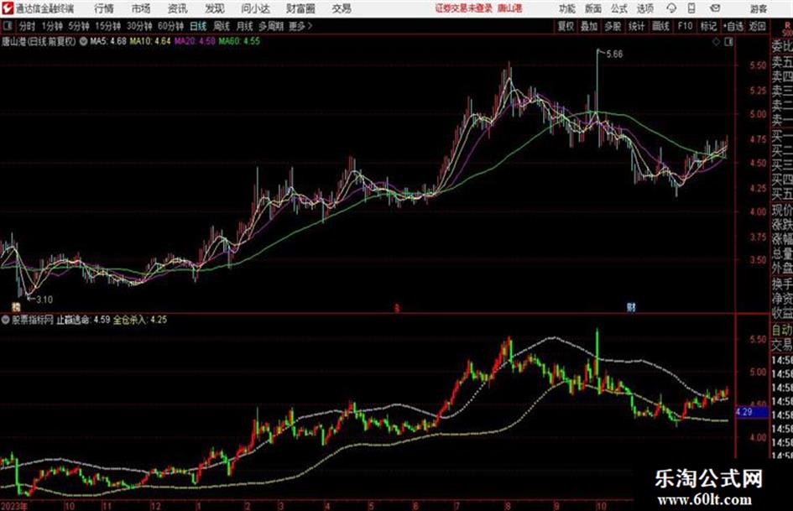Click the round settings icon beside 股票指标网
The width and height of the screenshot is (793, 511).
point(6,320)
